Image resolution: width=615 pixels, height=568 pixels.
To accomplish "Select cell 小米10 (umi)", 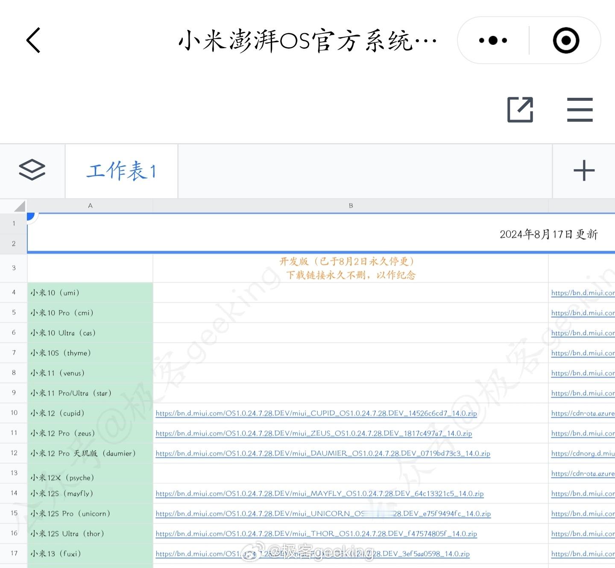I will 90,293.
